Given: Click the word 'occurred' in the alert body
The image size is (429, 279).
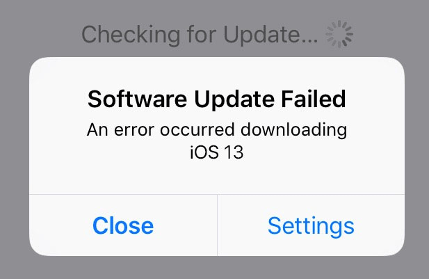Looking at the screenshot, I should [197, 129].
